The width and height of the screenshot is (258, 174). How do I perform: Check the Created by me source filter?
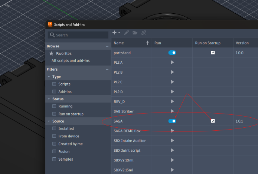54,144
